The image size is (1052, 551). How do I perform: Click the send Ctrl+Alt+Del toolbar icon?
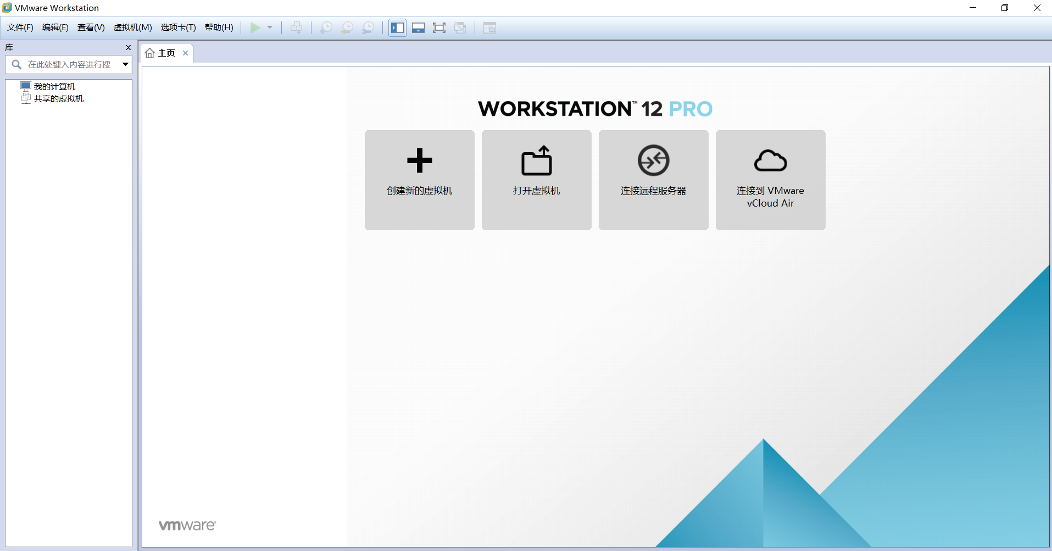(297, 27)
